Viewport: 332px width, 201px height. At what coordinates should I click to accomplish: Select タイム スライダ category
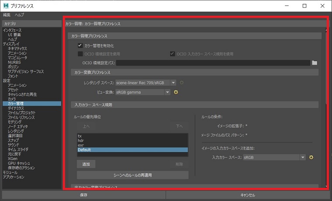(x=18, y=149)
